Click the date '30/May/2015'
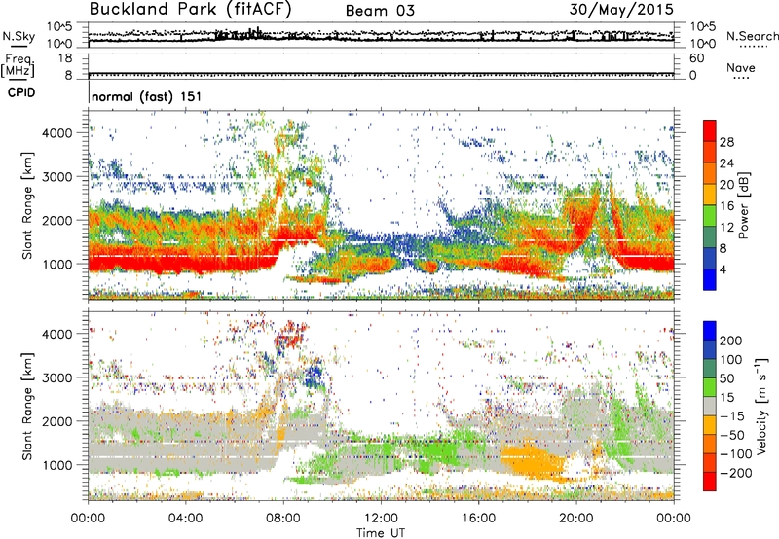779x539 pixels. tap(621, 10)
